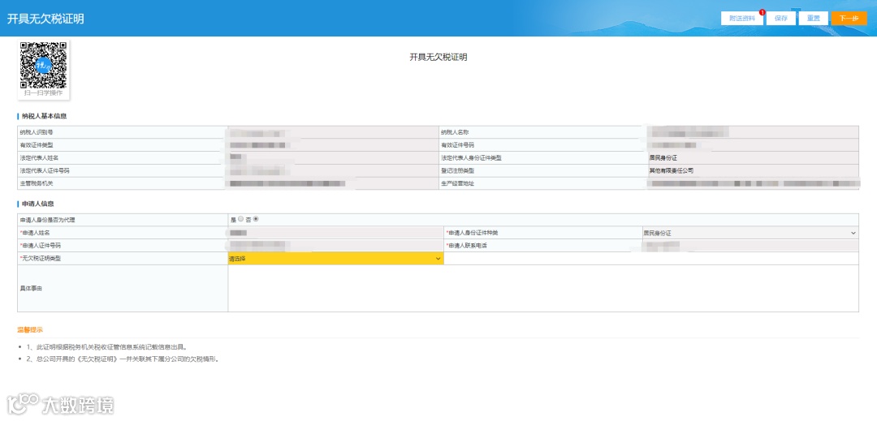Image resolution: width=877 pixels, height=421 pixels.
Task: Click the 主管税务机关 value field
Action: click(333, 183)
